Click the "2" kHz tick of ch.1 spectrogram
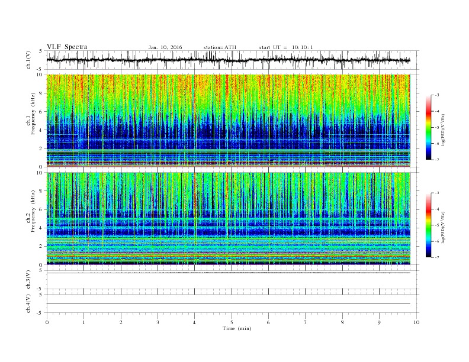The height and width of the screenshot is (362, 469). pos(41,148)
